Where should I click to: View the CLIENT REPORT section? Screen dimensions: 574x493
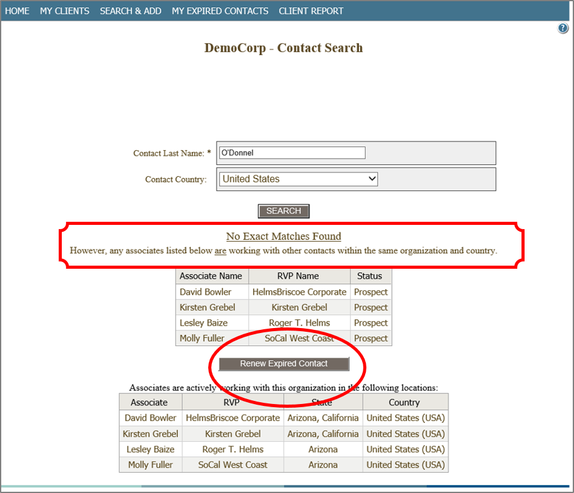pyautogui.click(x=311, y=10)
